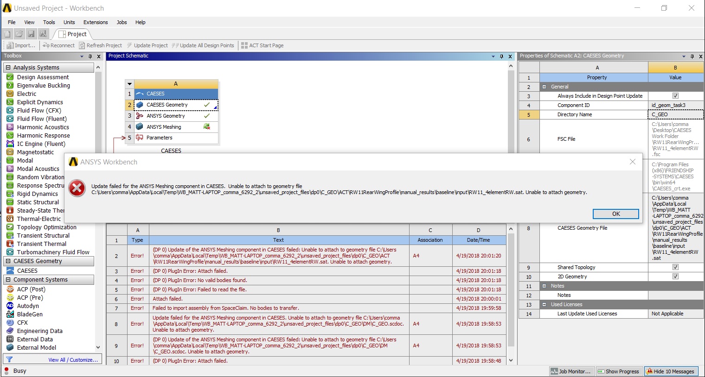The height and width of the screenshot is (377, 705).
Task: Select the Explicit Dynamics system icon
Action: pyautogui.click(x=10, y=102)
